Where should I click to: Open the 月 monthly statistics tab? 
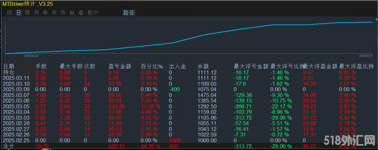(36, 13)
